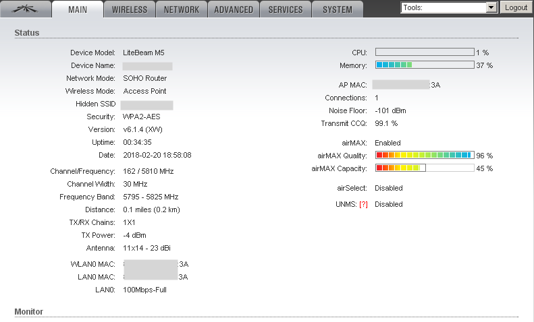This screenshot has height=322, width=534.
Task: Click the 0.1 miles (0.2 km) distance
Action: point(151,210)
